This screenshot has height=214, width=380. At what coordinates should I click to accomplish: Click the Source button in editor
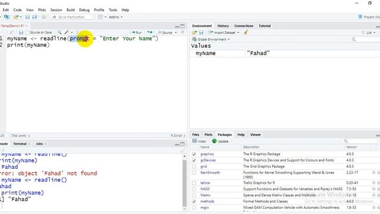pyautogui.click(x=165, y=32)
